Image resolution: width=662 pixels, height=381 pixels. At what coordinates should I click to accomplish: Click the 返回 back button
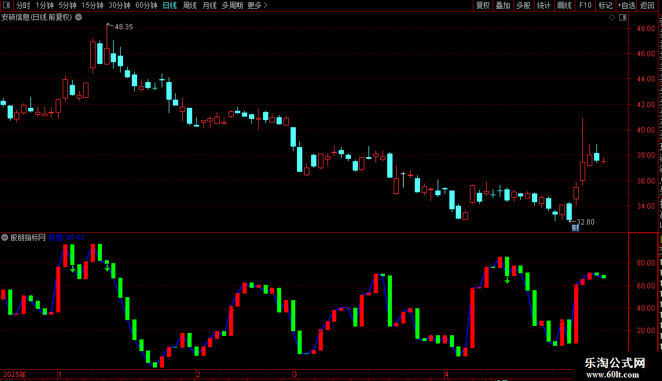(x=647, y=5)
